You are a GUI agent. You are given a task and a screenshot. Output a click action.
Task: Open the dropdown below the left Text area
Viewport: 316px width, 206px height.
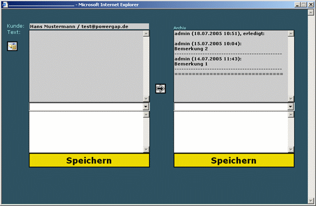coord(146,107)
